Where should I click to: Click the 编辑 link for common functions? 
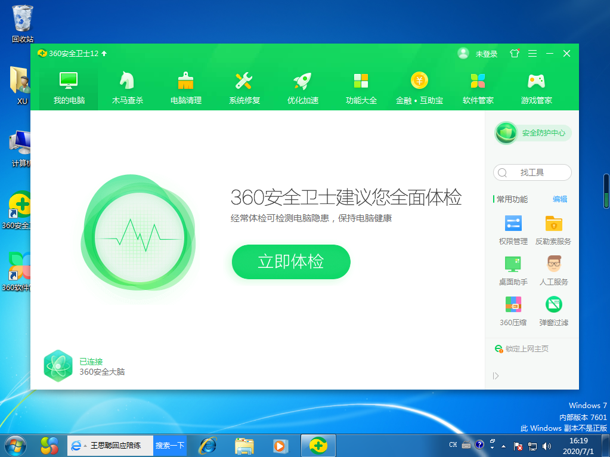559,199
